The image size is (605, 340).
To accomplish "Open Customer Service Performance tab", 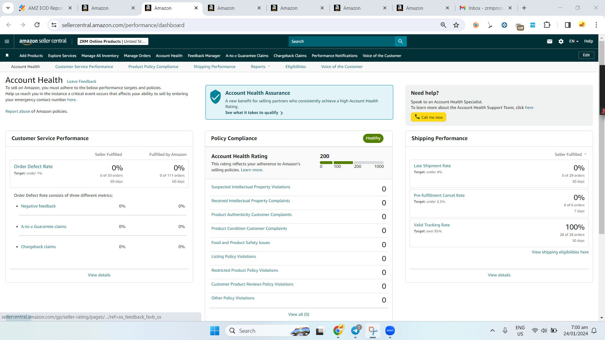I will [84, 66].
